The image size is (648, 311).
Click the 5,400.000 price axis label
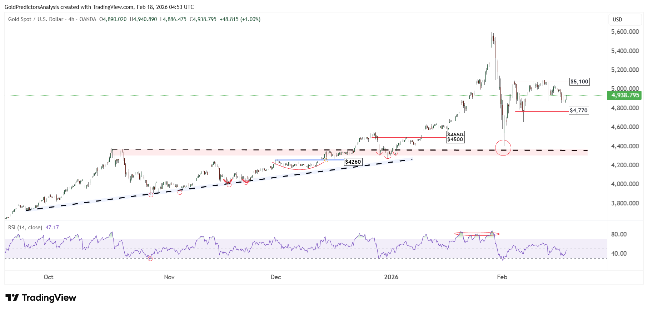(625, 51)
